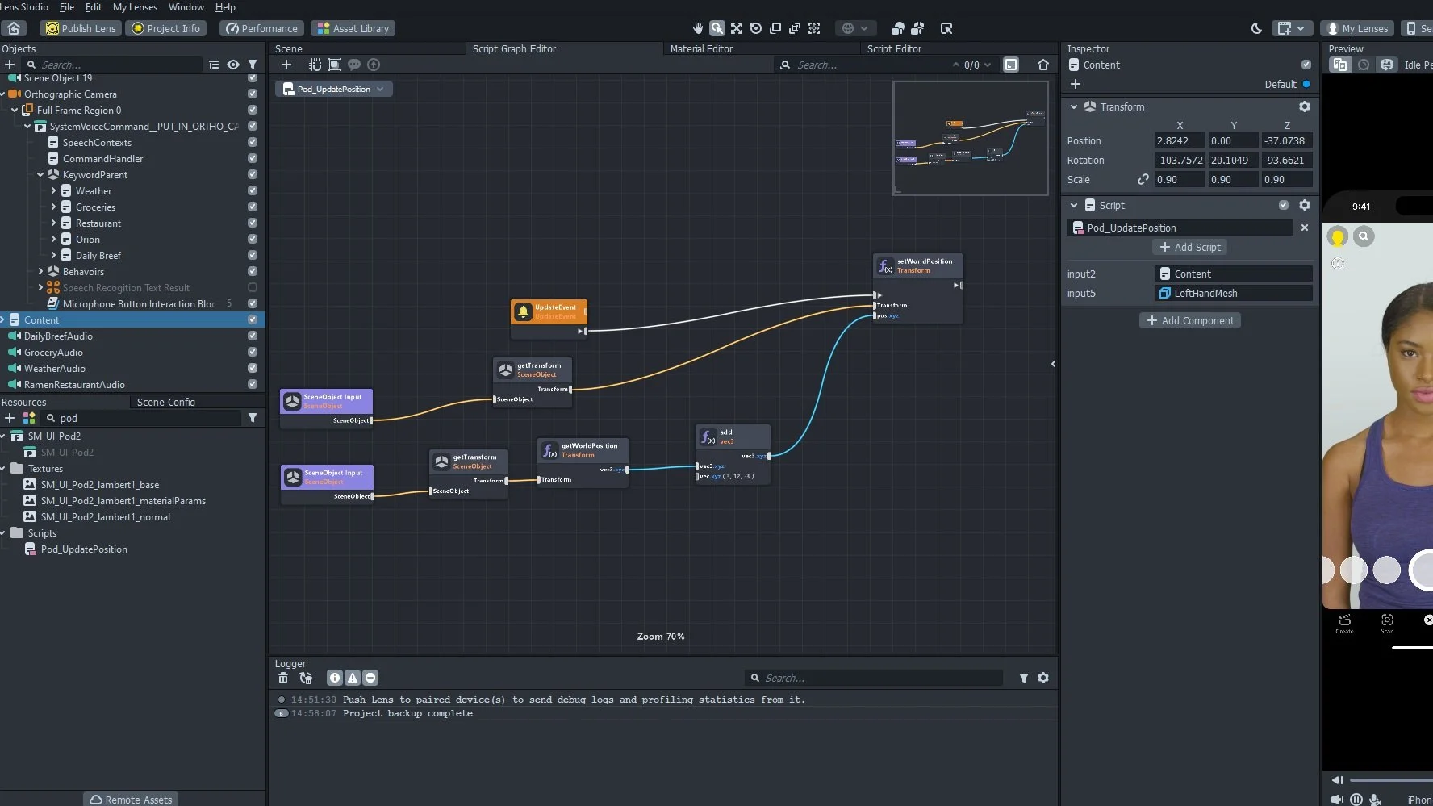Toggle the Objects panel eye visibility filter
The width and height of the screenshot is (1433, 806).
pyautogui.click(x=233, y=65)
